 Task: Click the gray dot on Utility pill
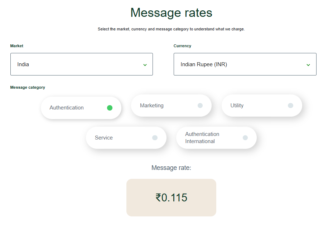[290, 105]
